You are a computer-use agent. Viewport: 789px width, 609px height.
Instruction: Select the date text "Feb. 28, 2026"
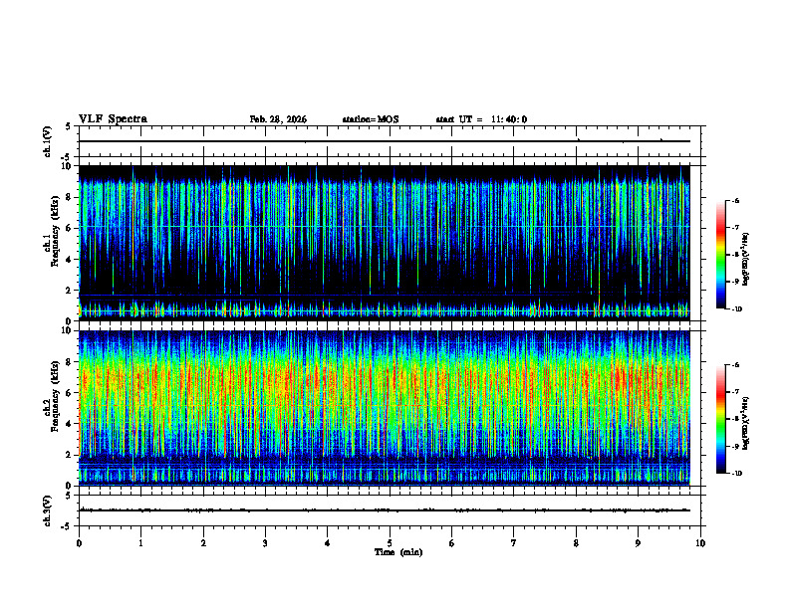[278, 119]
